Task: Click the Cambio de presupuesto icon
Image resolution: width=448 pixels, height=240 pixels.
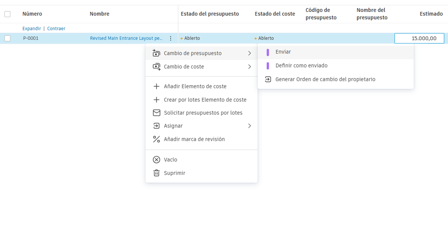Action: click(156, 53)
